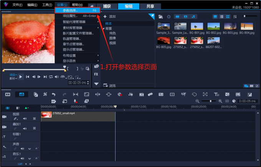261x167 pixels.
Task: Select 纯色 under backgrounds
Action: 112,33
